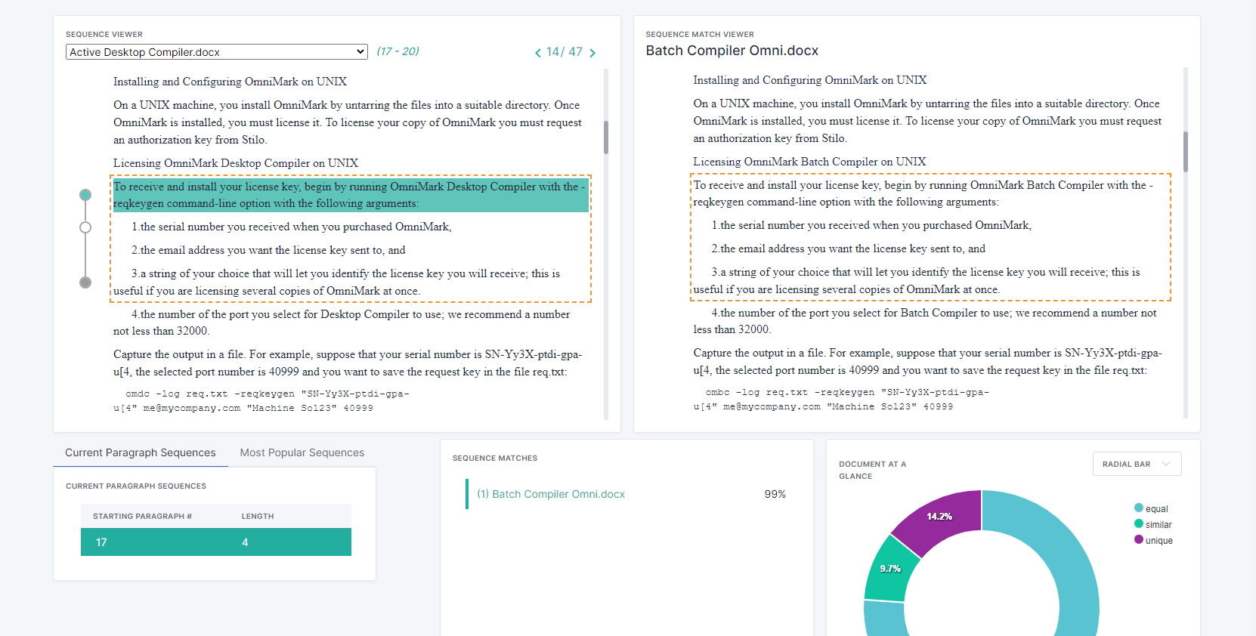Select the gray bottom marker on sequence timeline
This screenshot has height=636, width=1256.
pos(85,282)
